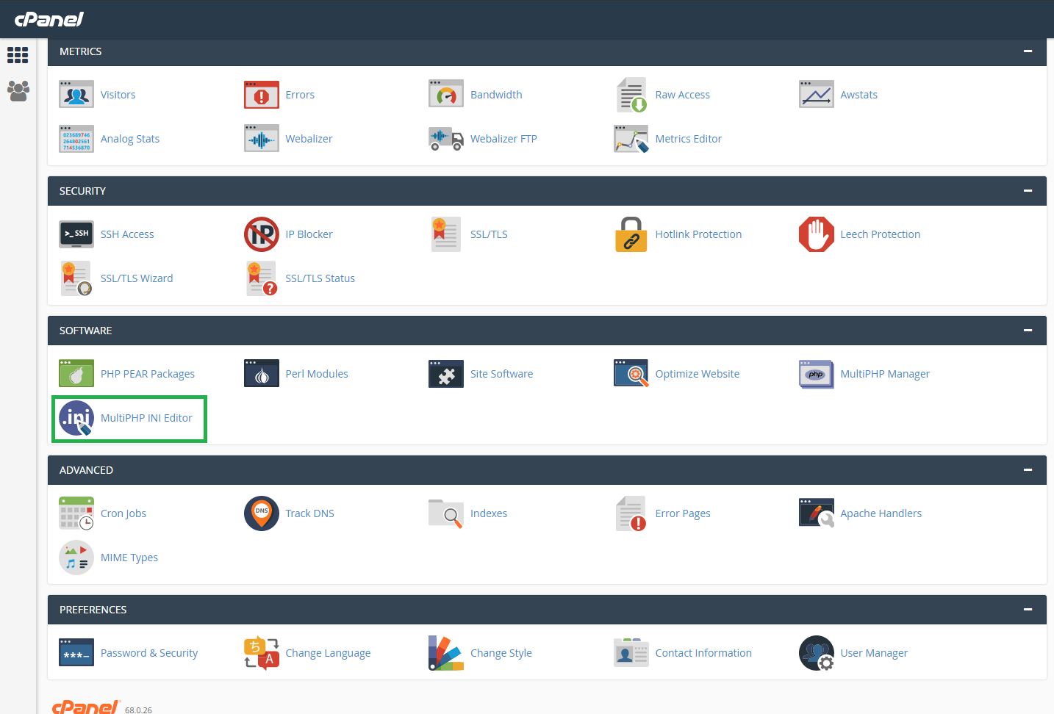Image resolution: width=1054 pixels, height=714 pixels.
Task: Click the IP Blocker icon
Action: (261, 234)
